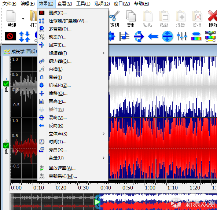217x210 pixels.
Task: Click the equalizer sliders toolbar icon
Action: coord(182,36)
